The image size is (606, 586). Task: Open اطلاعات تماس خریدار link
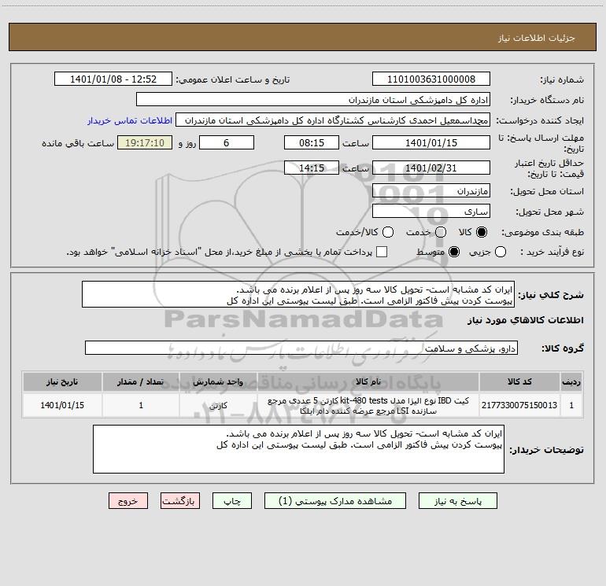[x=130, y=120]
